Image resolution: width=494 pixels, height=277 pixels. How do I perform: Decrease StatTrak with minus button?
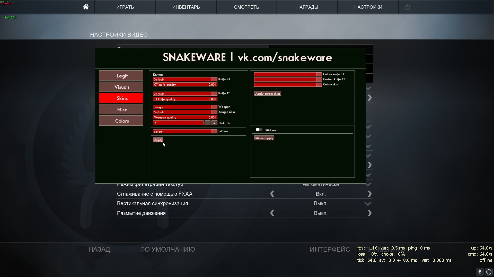[207, 123]
